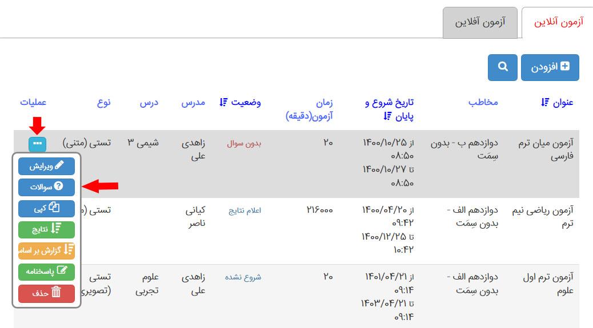Image resolution: width=593 pixels, height=328 pixels.
Task: Click the کپی (copy) menu button
Action: coord(46,208)
